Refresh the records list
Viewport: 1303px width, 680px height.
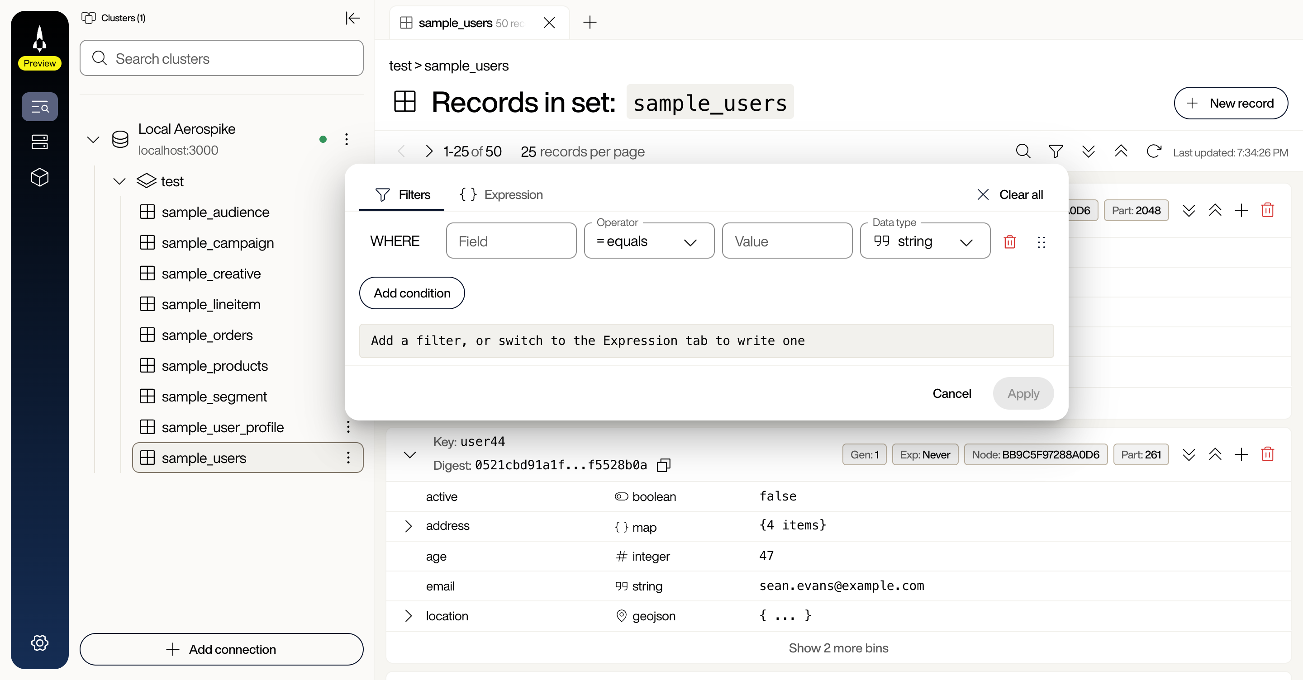click(x=1154, y=151)
